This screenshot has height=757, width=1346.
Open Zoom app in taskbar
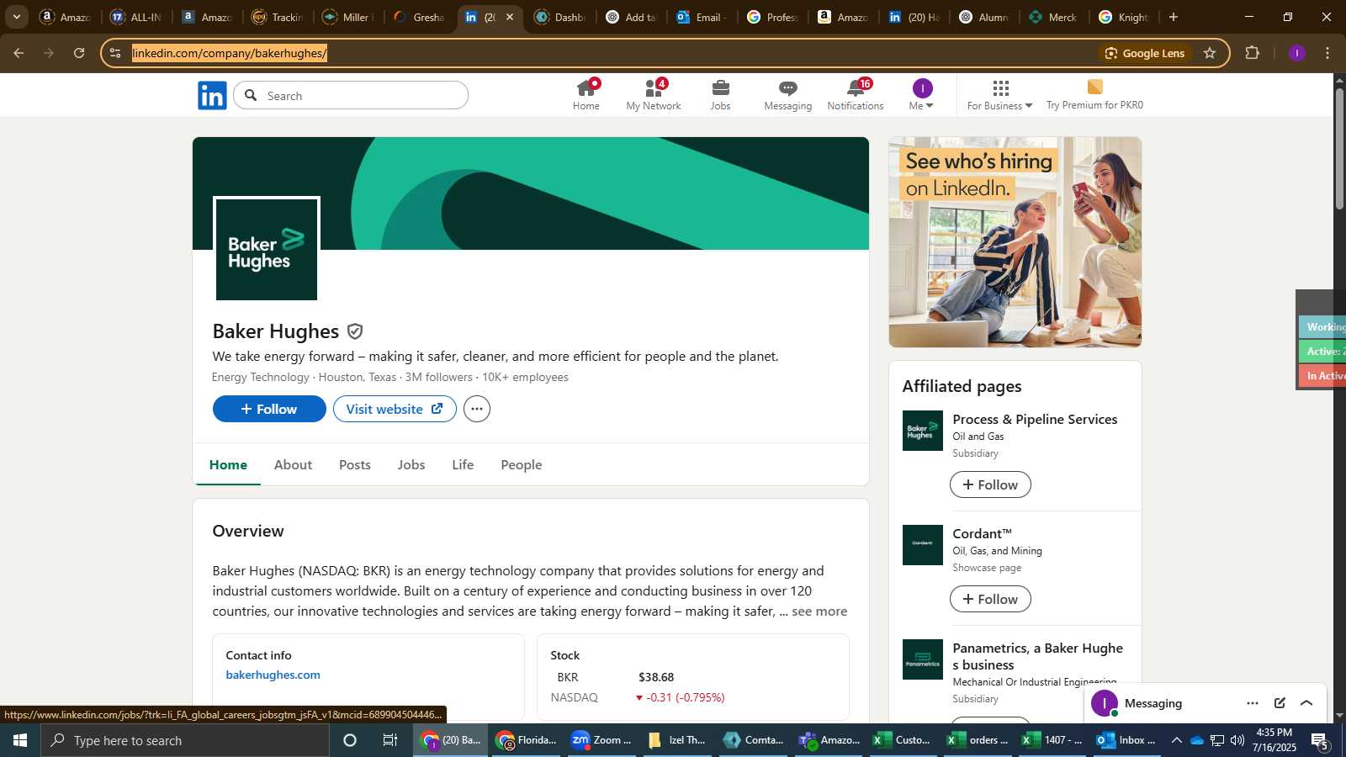[x=601, y=740]
